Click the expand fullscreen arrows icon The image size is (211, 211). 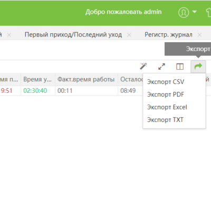pos(161,66)
